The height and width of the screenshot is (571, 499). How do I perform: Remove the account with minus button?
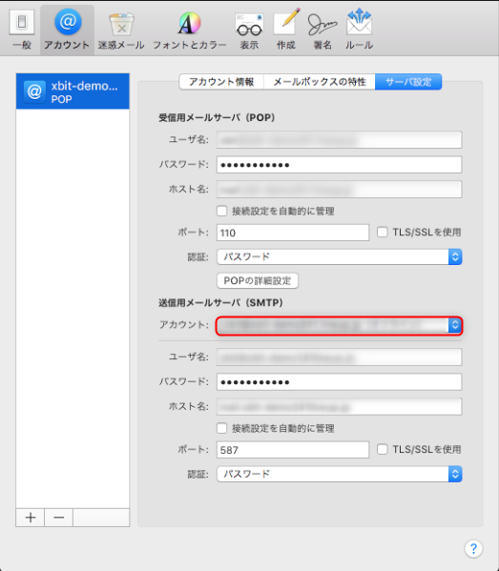tap(59, 518)
